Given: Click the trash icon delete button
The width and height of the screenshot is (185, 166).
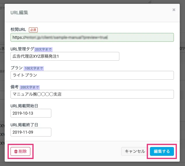Looking at the screenshot, I should pos(20,151).
